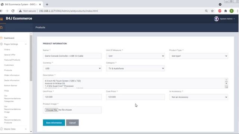The width and height of the screenshot is (239, 134).
Task: Click Products in the breadcrumb bar
Action: coord(40,28)
